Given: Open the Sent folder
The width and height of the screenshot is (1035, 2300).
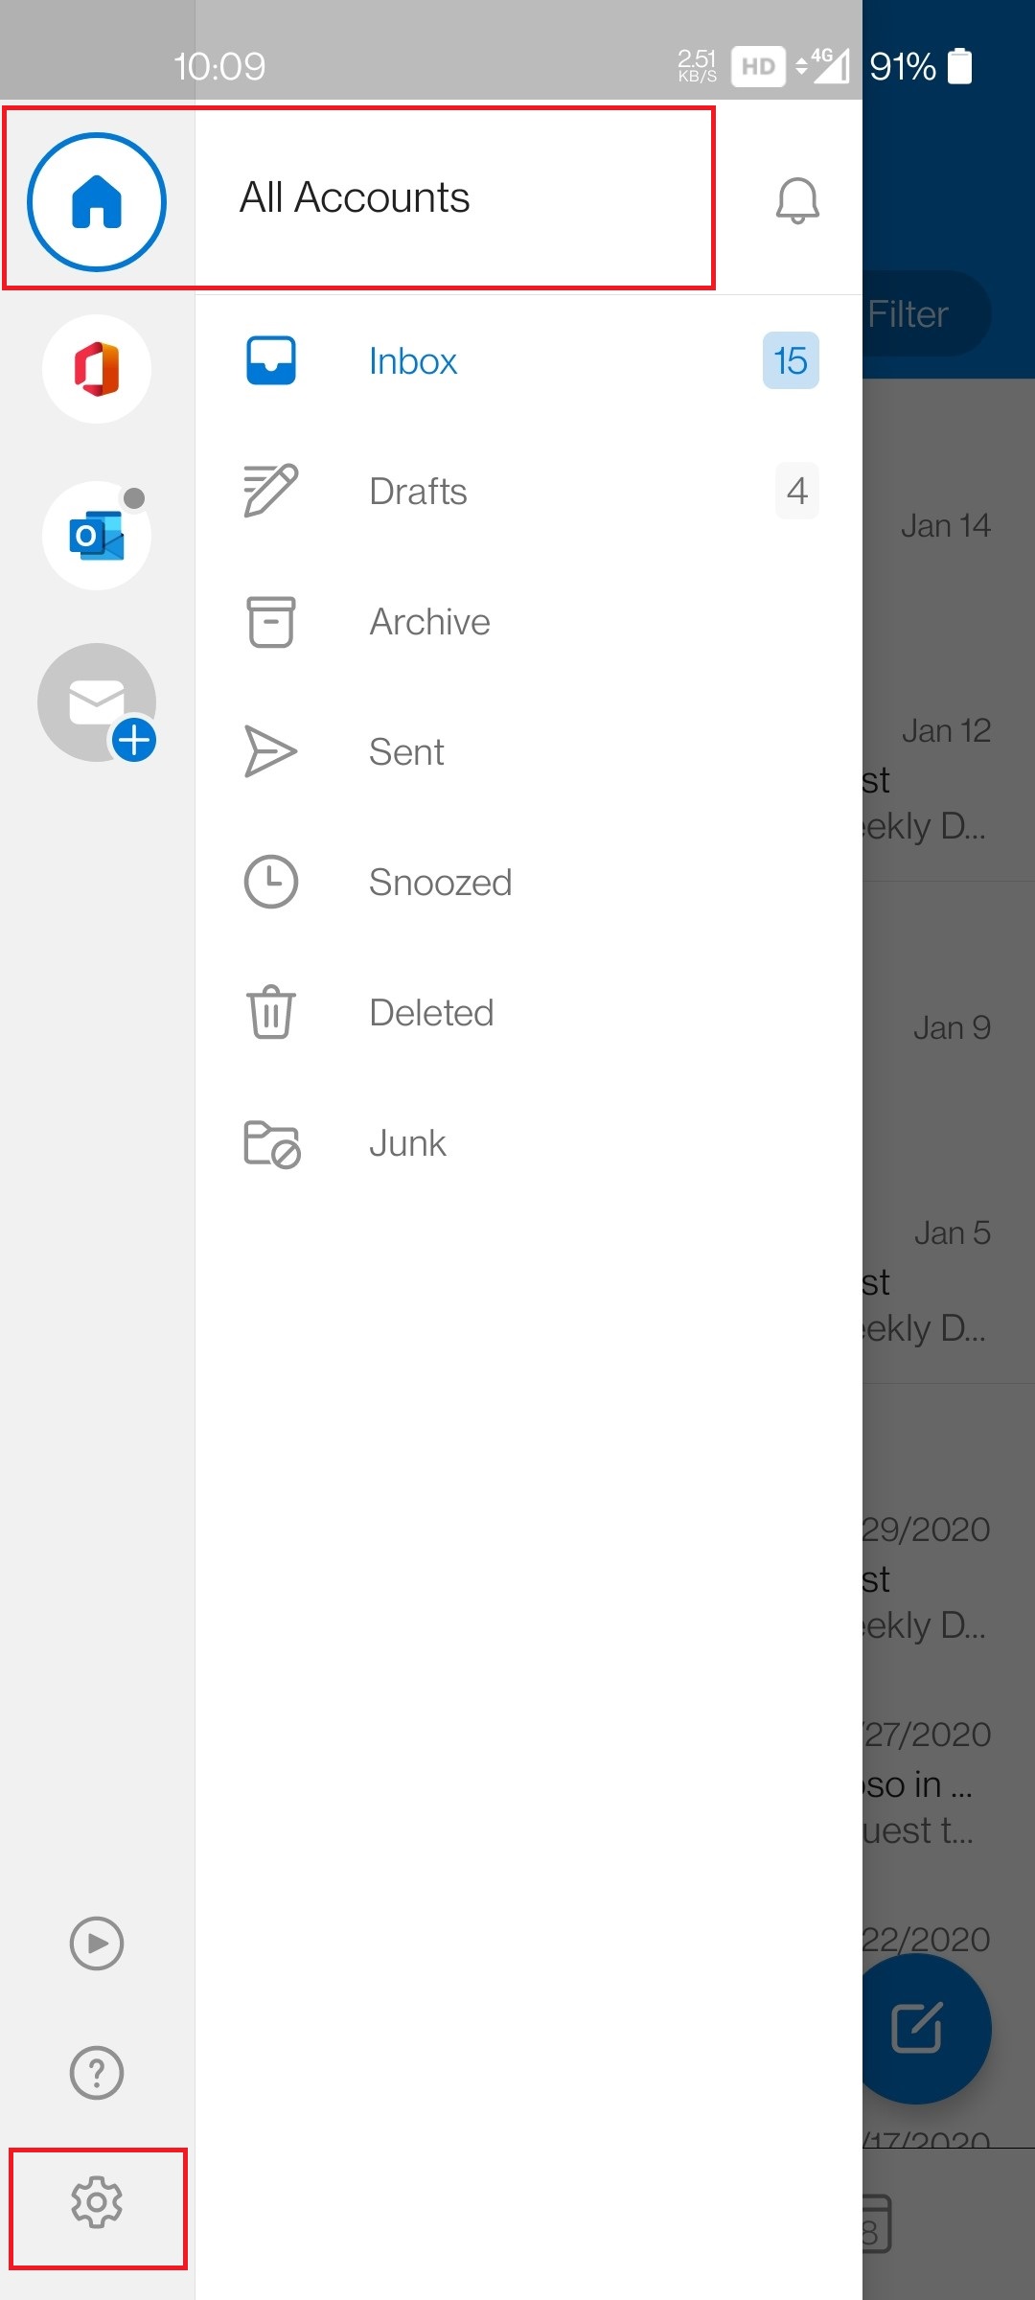Looking at the screenshot, I should click(528, 751).
